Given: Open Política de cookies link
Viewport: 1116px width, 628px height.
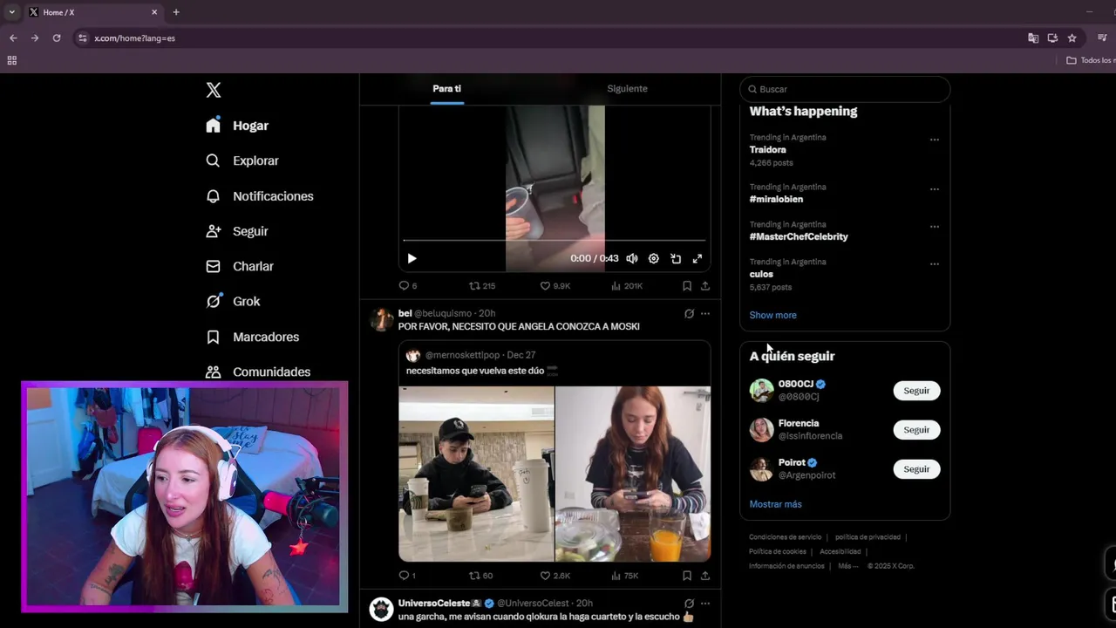Looking at the screenshot, I should [x=778, y=551].
